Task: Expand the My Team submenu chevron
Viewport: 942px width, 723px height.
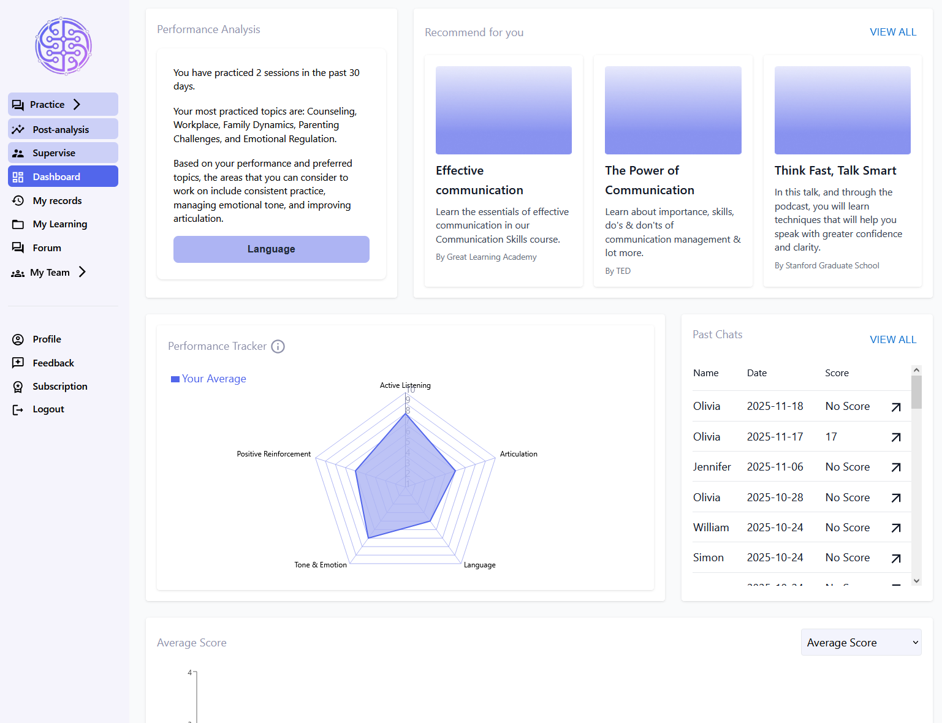Action: click(82, 272)
